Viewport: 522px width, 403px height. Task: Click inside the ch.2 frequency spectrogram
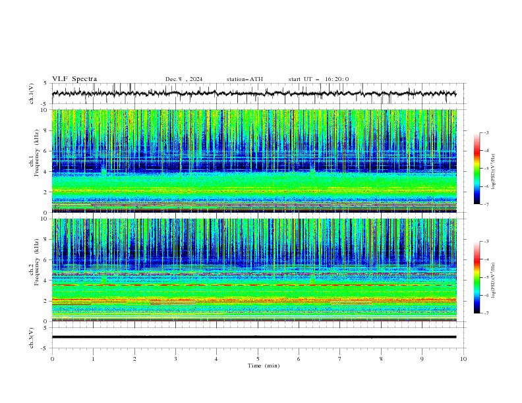click(254, 270)
